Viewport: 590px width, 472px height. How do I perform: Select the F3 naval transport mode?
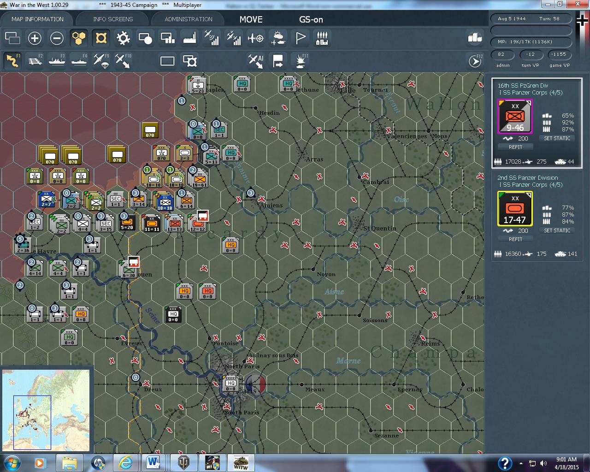point(57,61)
